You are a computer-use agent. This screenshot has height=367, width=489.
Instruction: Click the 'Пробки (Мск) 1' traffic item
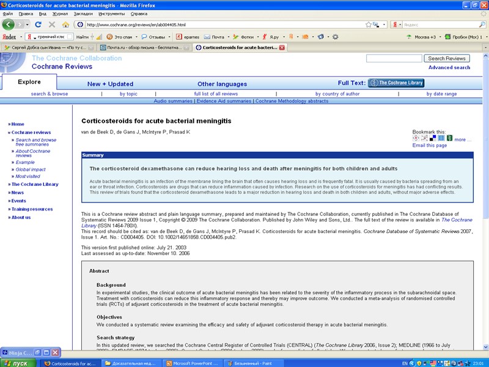click(463, 37)
